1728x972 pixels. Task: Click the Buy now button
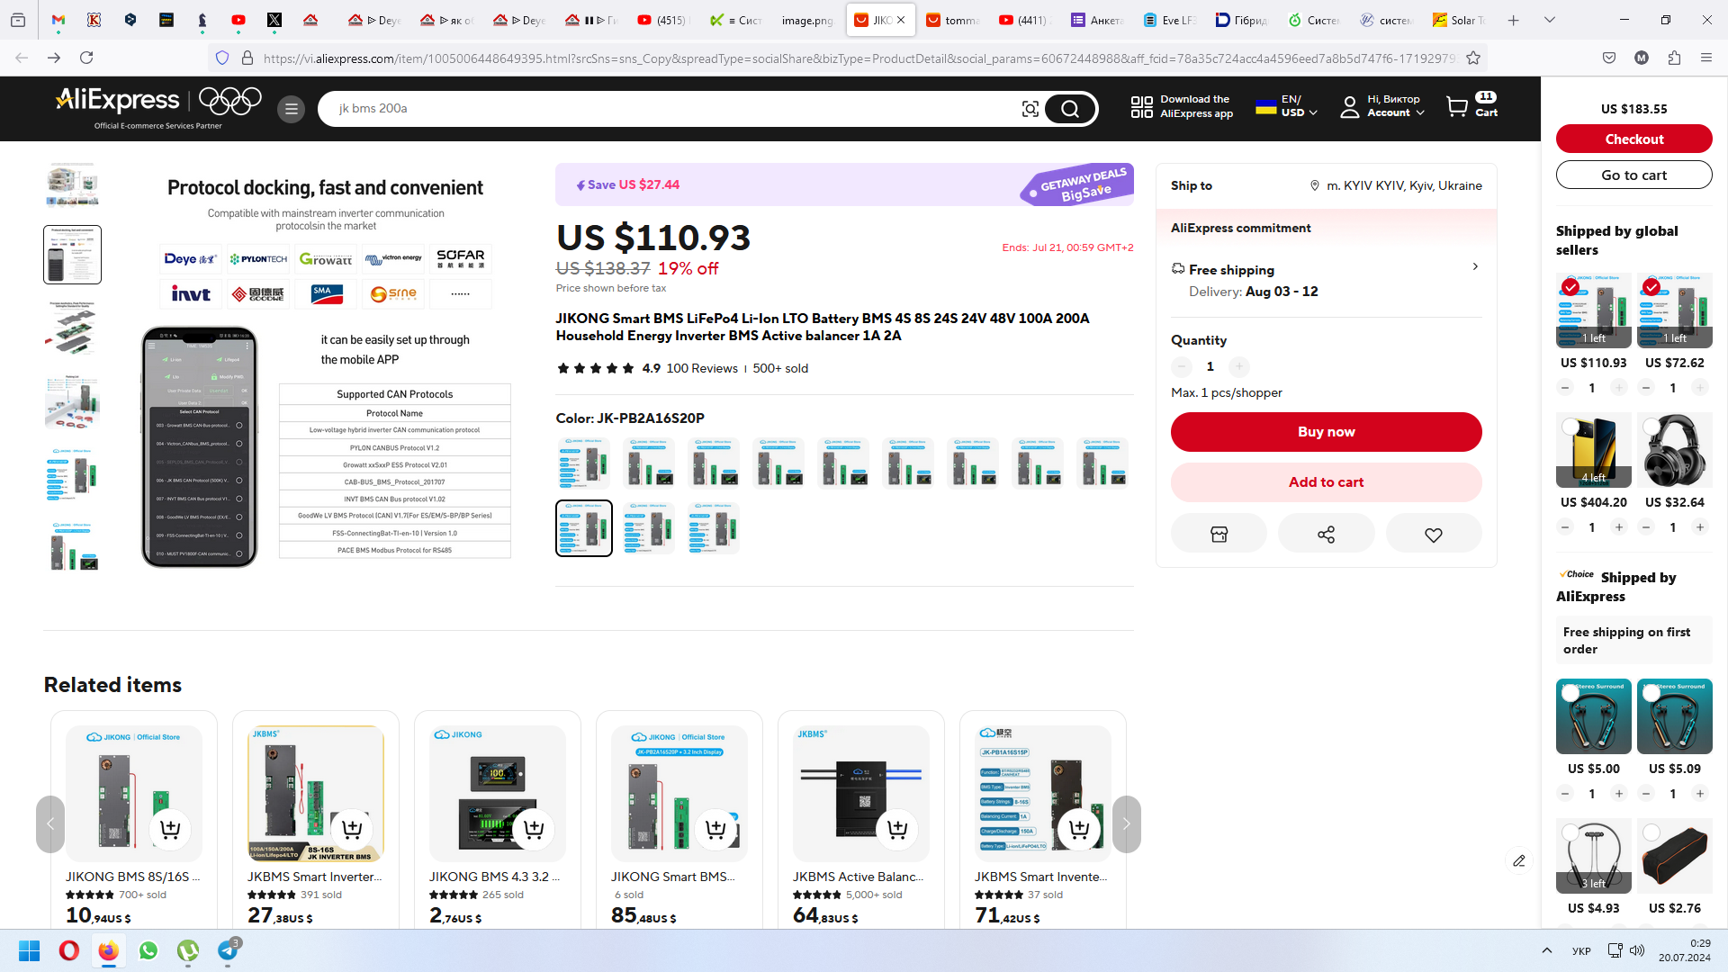[x=1326, y=432]
